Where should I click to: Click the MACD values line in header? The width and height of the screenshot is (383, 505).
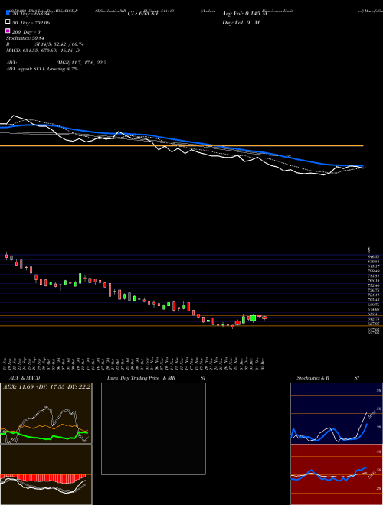point(43,50)
